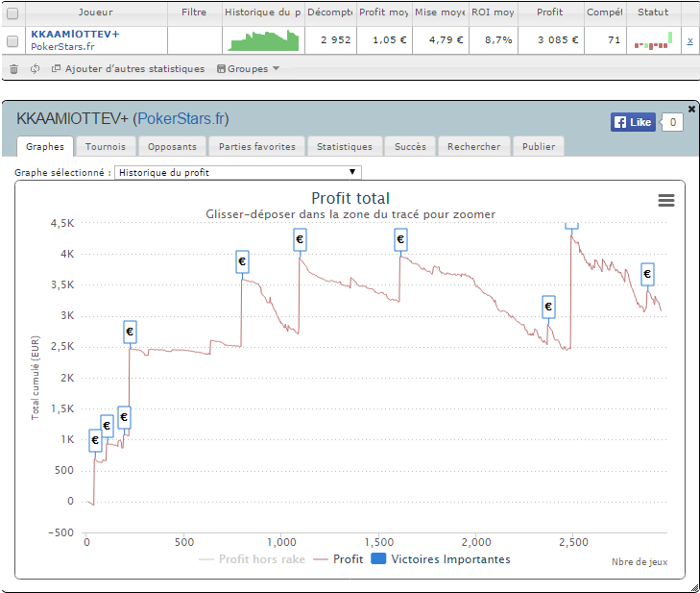Click euro win marker near game 2,880
The height and width of the screenshot is (593, 700).
pyautogui.click(x=647, y=274)
